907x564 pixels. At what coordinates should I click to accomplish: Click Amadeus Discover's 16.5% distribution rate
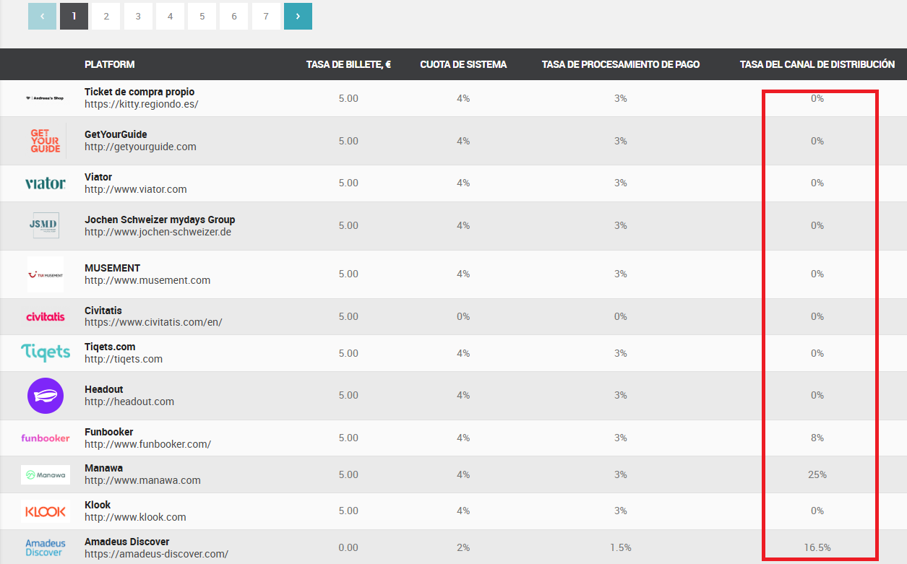817,548
